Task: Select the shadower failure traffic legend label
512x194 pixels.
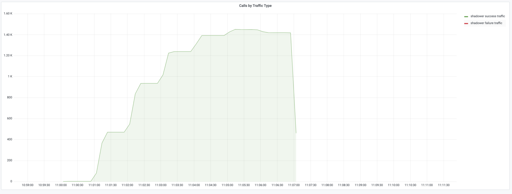Action: pyautogui.click(x=486, y=23)
